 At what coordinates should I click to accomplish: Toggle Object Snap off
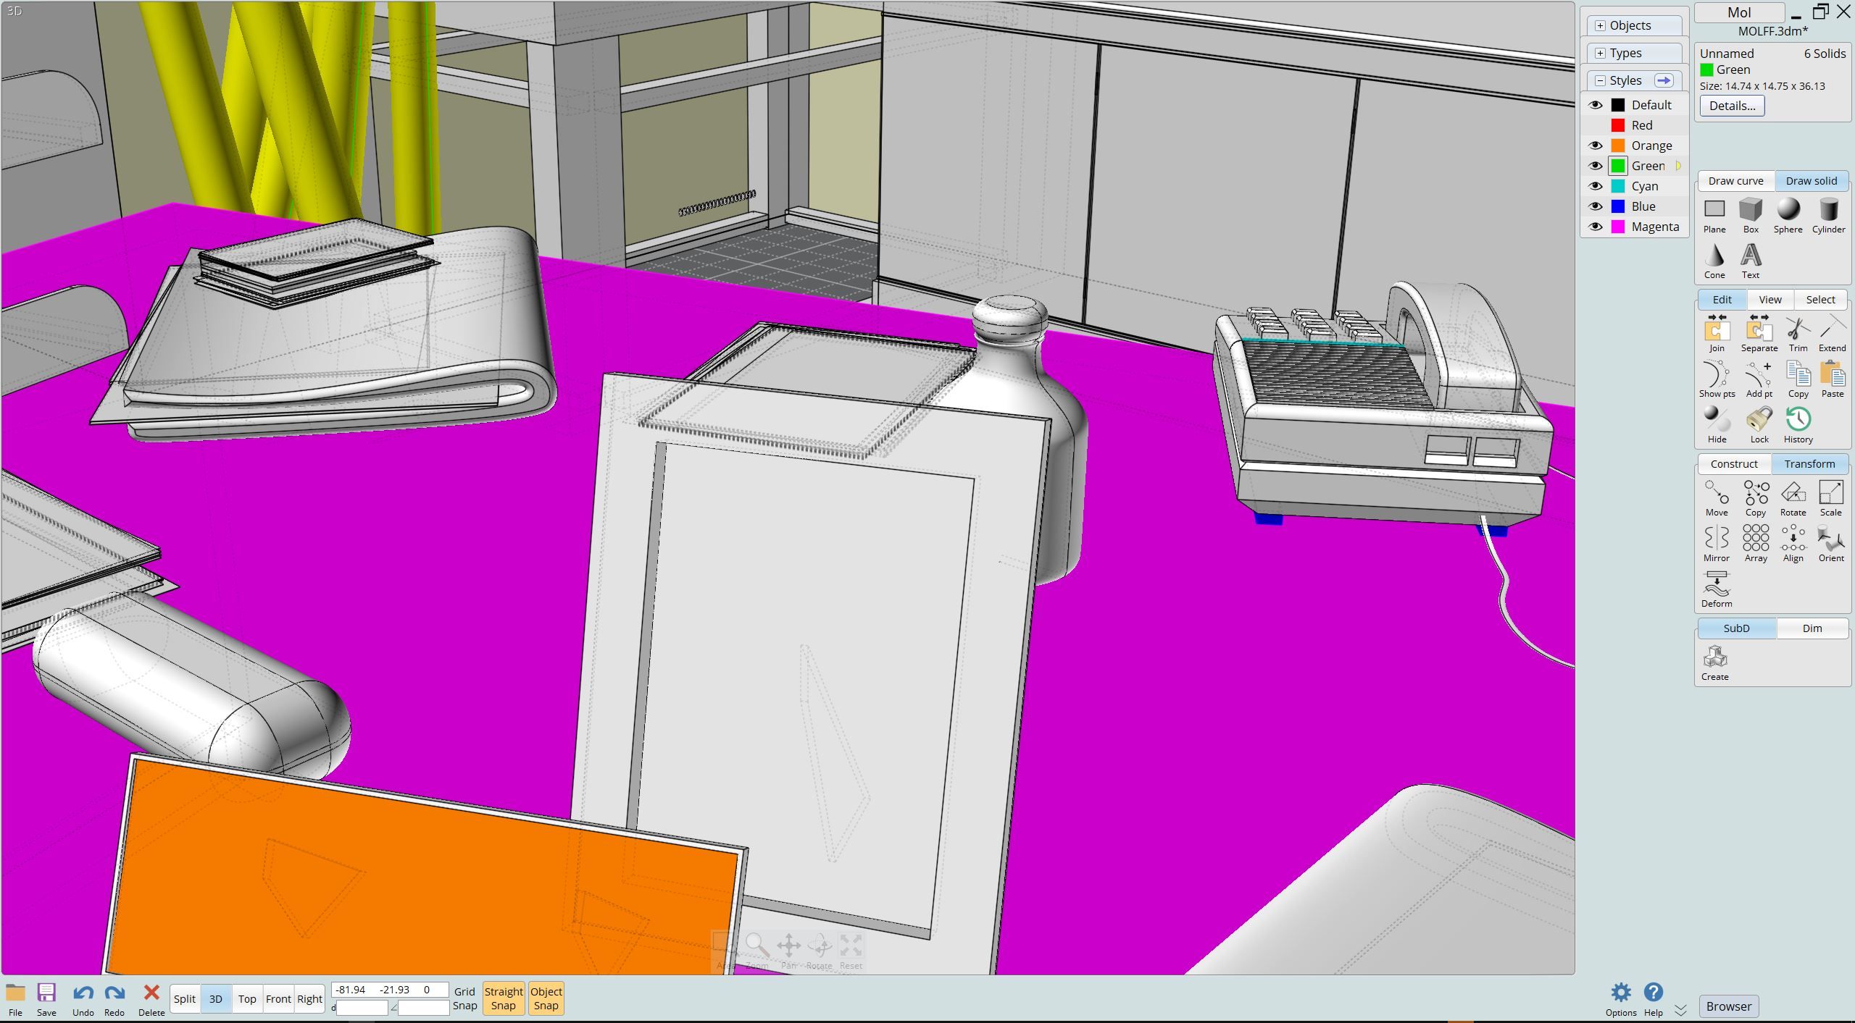tap(546, 998)
